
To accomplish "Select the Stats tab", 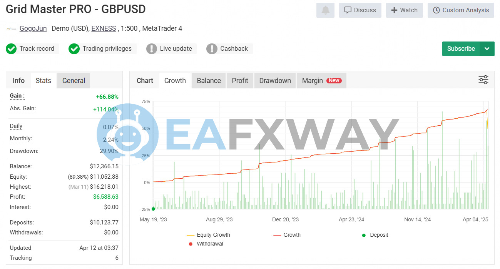I will (x=43, y=81).
